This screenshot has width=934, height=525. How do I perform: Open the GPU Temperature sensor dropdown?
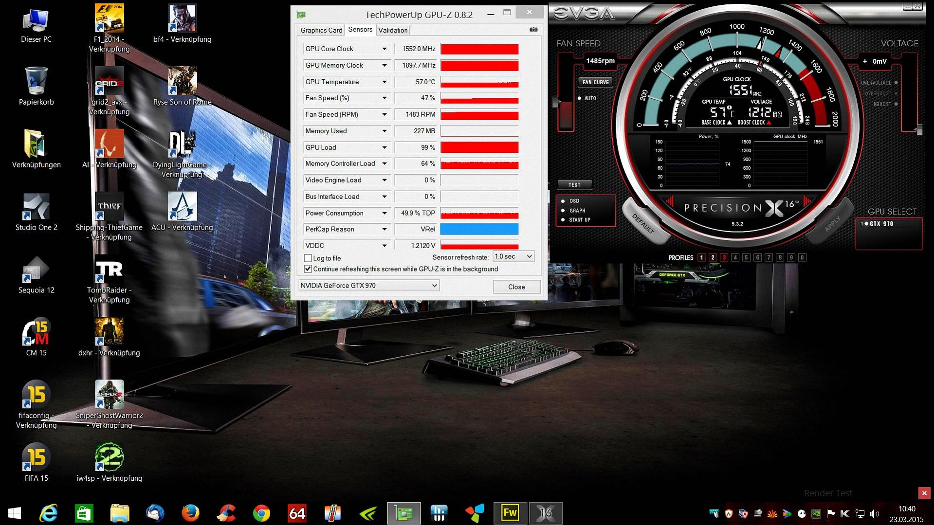click(x=385, y=82)
